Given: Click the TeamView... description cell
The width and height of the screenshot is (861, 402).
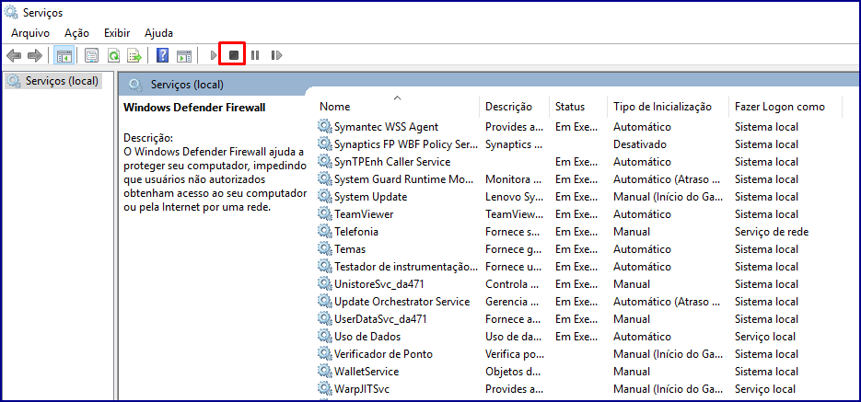Looking at the screenshot, I should [x=514, y=214].
